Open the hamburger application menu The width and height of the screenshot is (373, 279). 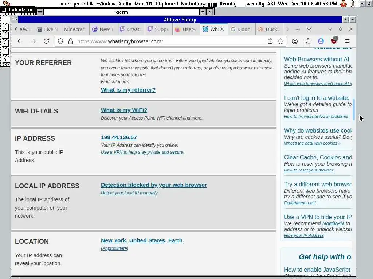point(347,41)
